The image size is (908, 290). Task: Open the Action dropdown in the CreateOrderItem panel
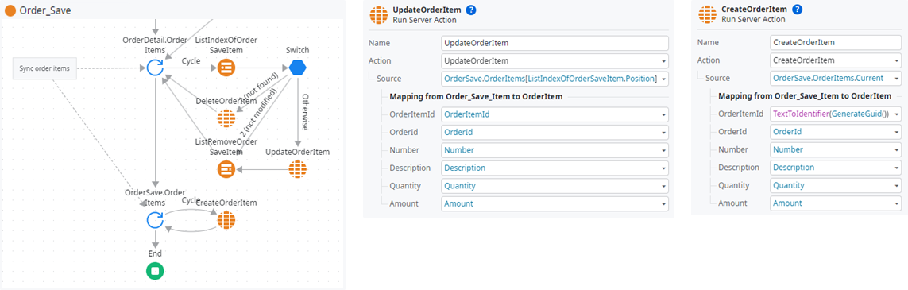click(836, 60)
